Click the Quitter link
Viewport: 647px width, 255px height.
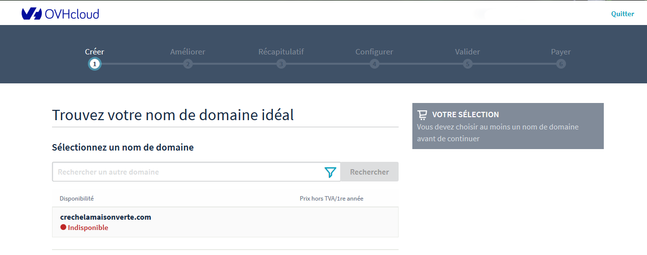click(622, 14)
